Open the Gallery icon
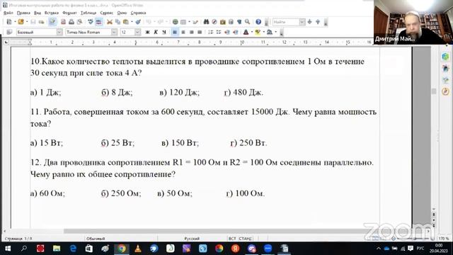This screenshot has height=255, width=453. pyautogui.click(x=223, y=22)
